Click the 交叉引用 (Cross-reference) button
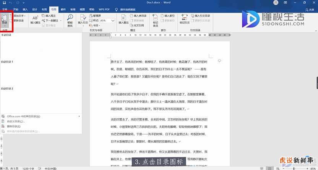Screen dimensions: 318x170 (137, 26)
